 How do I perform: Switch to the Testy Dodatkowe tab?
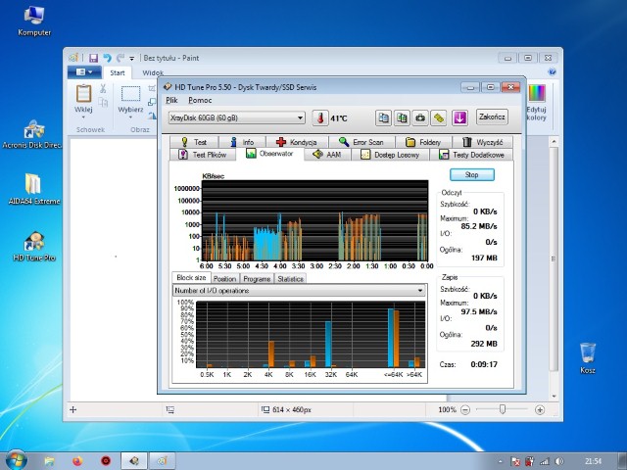click(471, 155)
